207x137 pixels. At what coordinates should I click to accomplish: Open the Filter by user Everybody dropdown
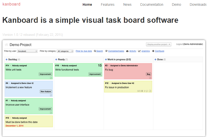point(27,51)
